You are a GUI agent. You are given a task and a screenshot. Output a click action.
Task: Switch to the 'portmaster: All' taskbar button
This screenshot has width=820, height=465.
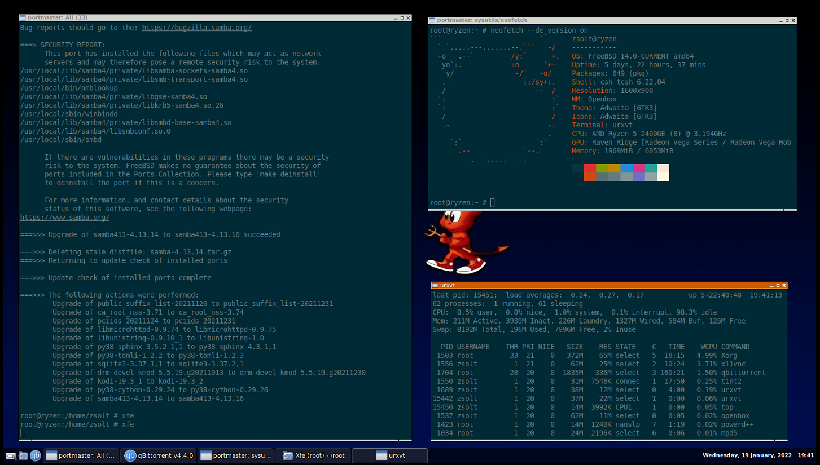coord(81,455)
